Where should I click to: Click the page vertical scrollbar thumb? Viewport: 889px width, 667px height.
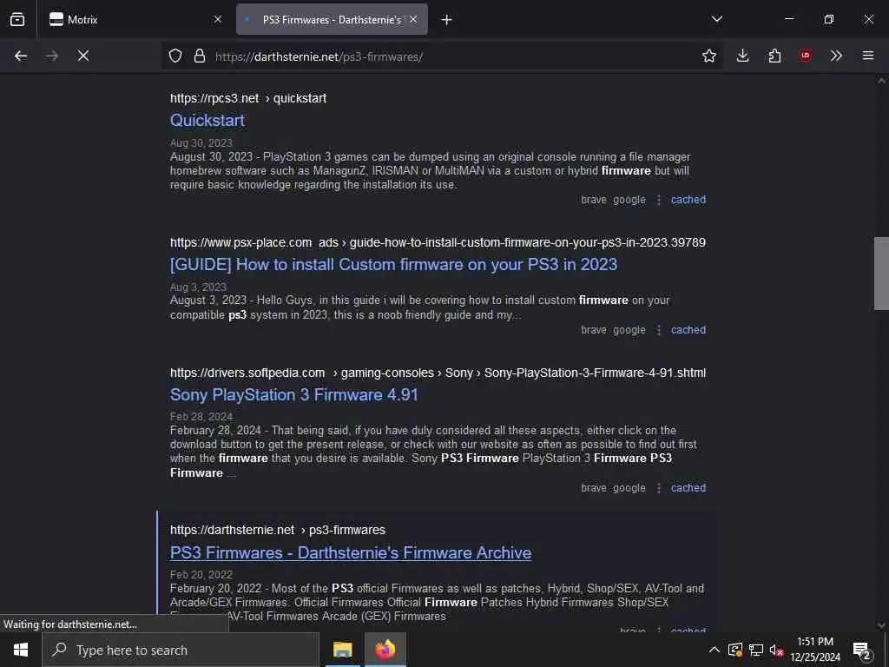pyautogui.click(x=881, y=274)
